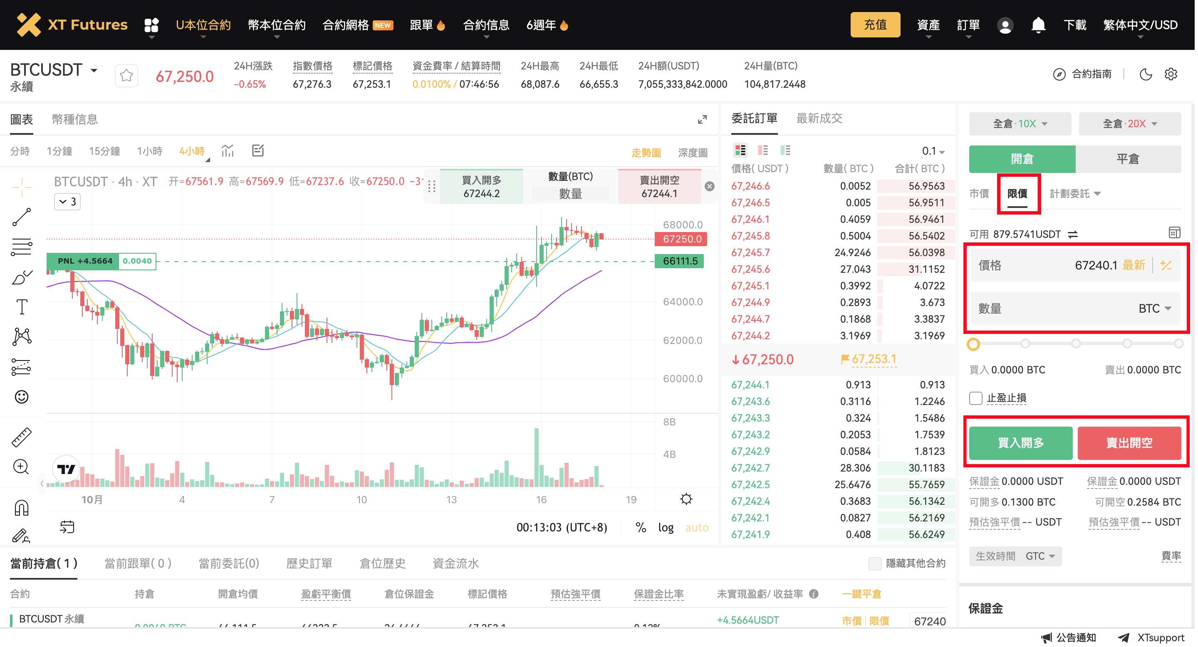Open the BTC quantity unit dropdown
The width and height of the screenshot is (1198, 647).
pyautogui.click(x=1155, y=308)
